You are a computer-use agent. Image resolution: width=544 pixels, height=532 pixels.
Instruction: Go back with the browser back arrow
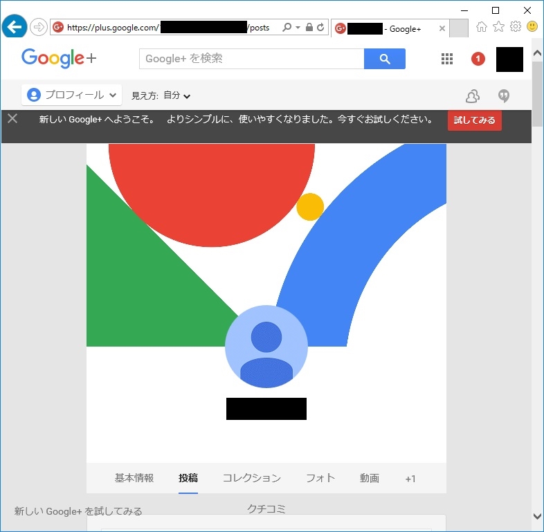tap(15, 26)
